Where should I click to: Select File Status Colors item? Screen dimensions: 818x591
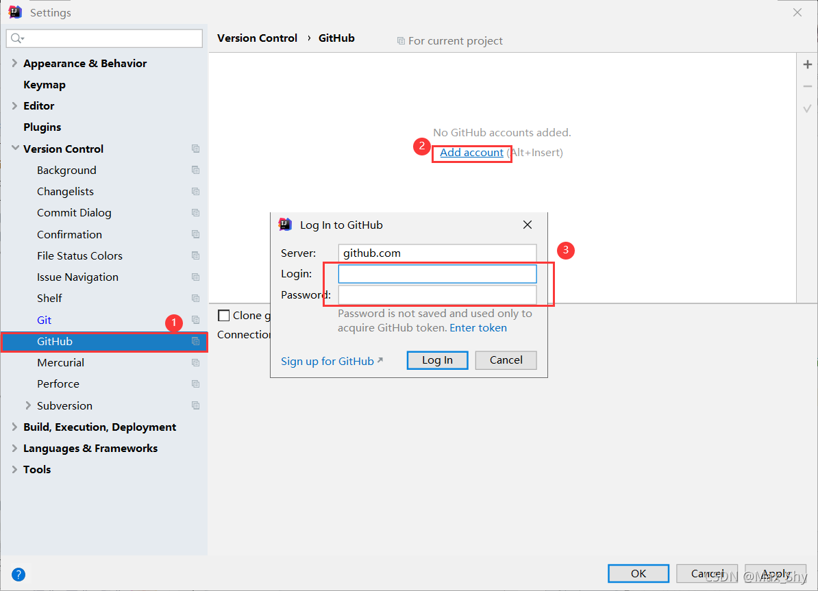click(80, 255)
